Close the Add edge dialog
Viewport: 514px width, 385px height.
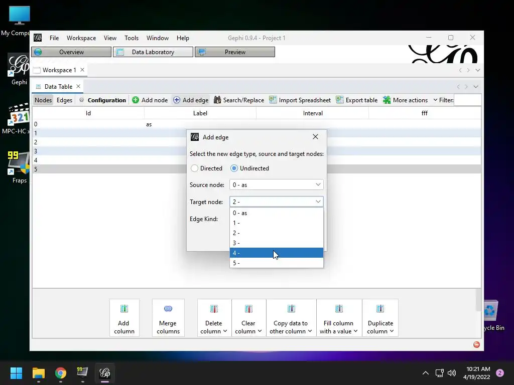tap(315, 137)
